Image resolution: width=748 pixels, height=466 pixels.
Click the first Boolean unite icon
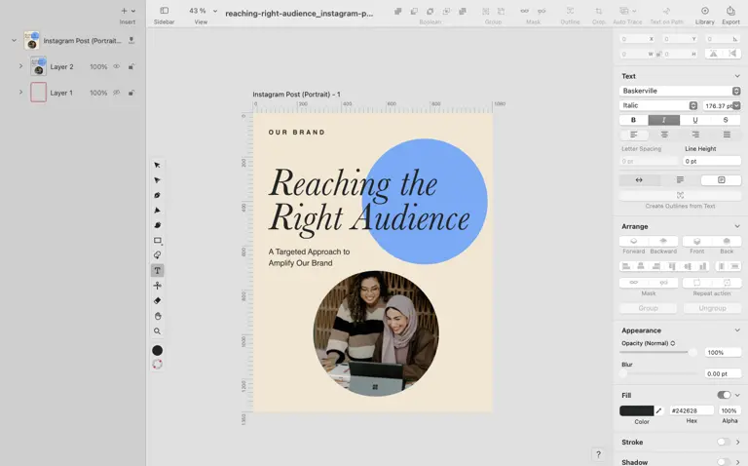click(397, 11)
